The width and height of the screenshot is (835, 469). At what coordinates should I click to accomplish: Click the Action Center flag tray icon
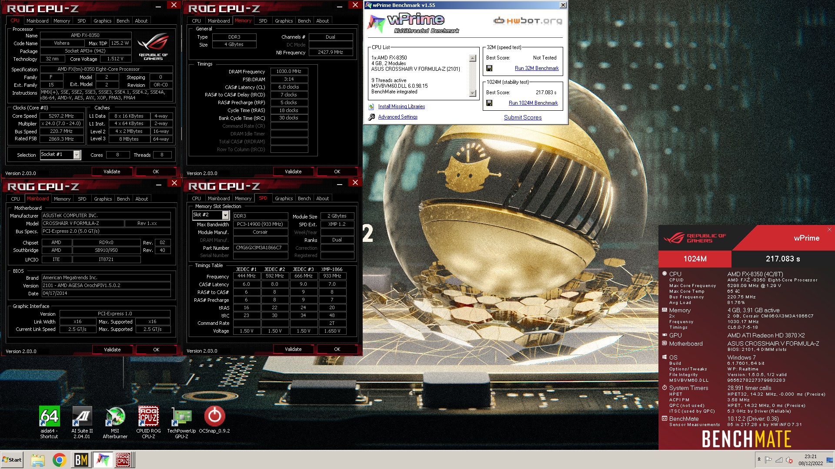click(x=768, y=460)
